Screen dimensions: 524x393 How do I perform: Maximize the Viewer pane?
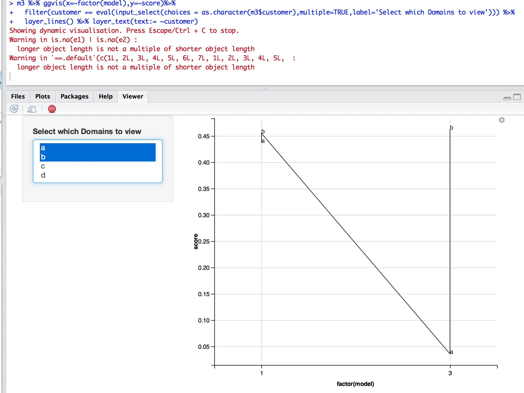(517, 97)
